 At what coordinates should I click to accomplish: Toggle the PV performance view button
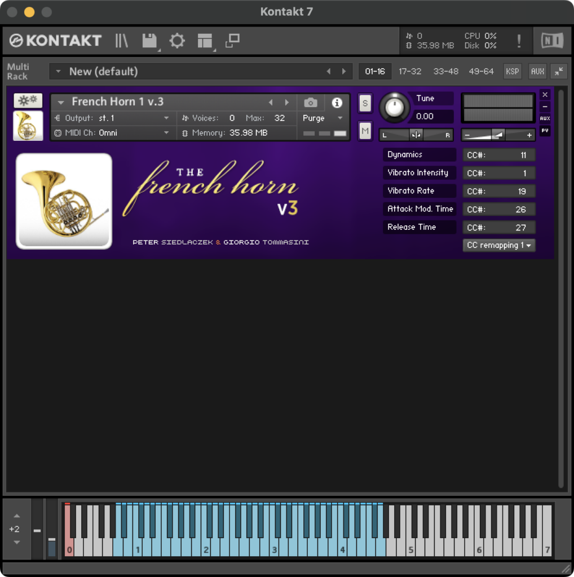pos(545,131)
